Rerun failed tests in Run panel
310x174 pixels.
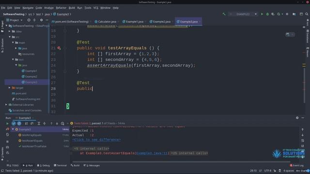8,129
